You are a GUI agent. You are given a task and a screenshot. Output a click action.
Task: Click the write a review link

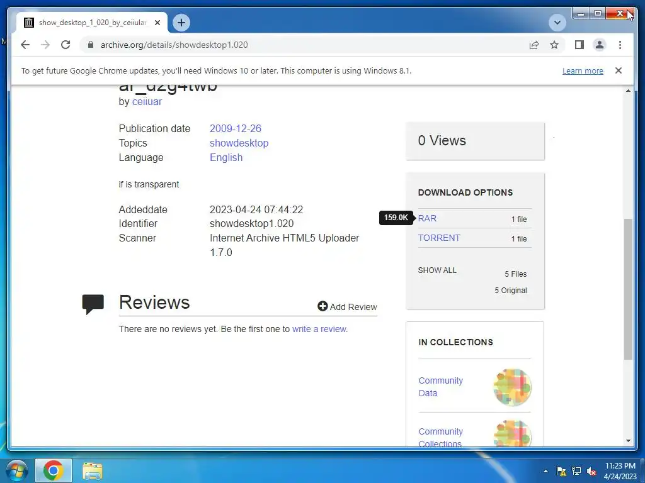click(x=319, y=329)
